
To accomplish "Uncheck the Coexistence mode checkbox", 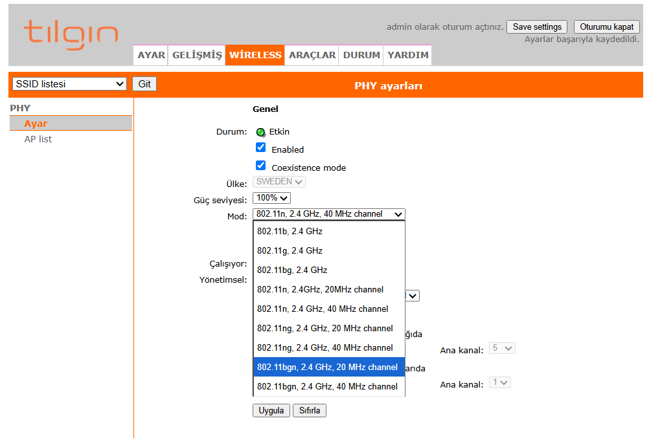I will pyautogui.click(x=261, y=166).
